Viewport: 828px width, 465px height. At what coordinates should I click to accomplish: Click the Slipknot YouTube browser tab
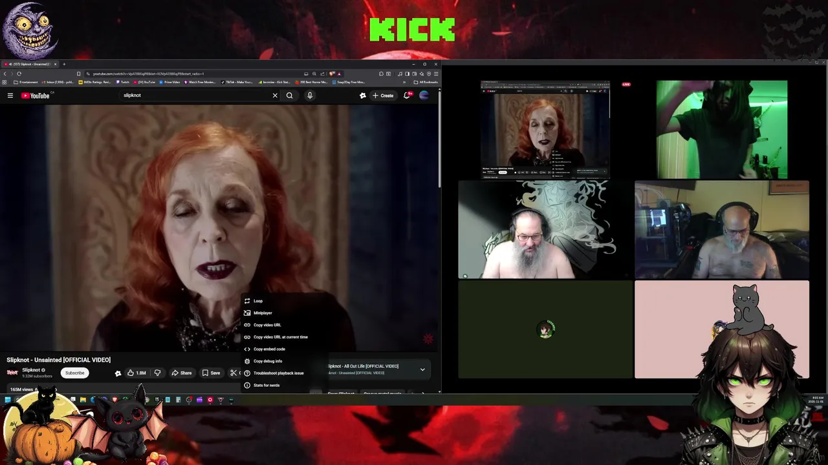pyautogui.click(x=29, y=64)
